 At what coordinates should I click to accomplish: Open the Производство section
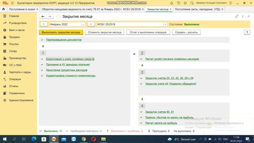click(x=17, y=58)
